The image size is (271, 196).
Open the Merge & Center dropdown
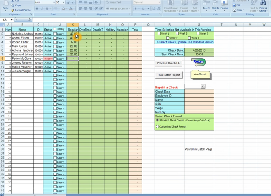coord(129,9)
